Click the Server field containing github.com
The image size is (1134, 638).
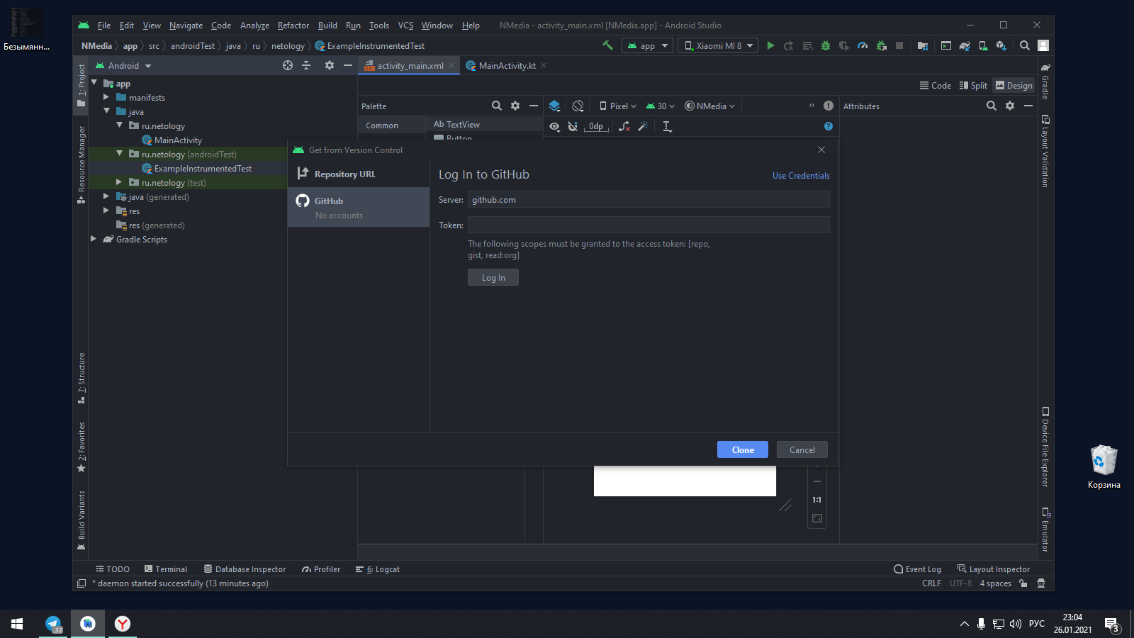(x=649, y=199)
